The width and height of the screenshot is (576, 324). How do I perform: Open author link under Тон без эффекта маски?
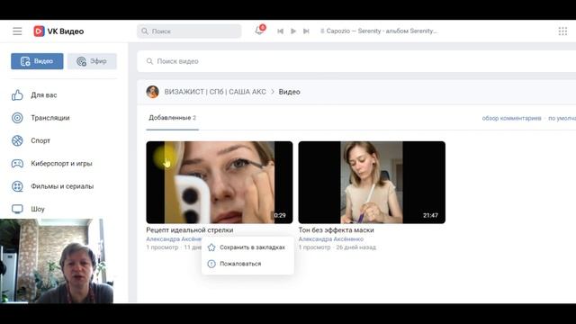click(x=331, y=239)
